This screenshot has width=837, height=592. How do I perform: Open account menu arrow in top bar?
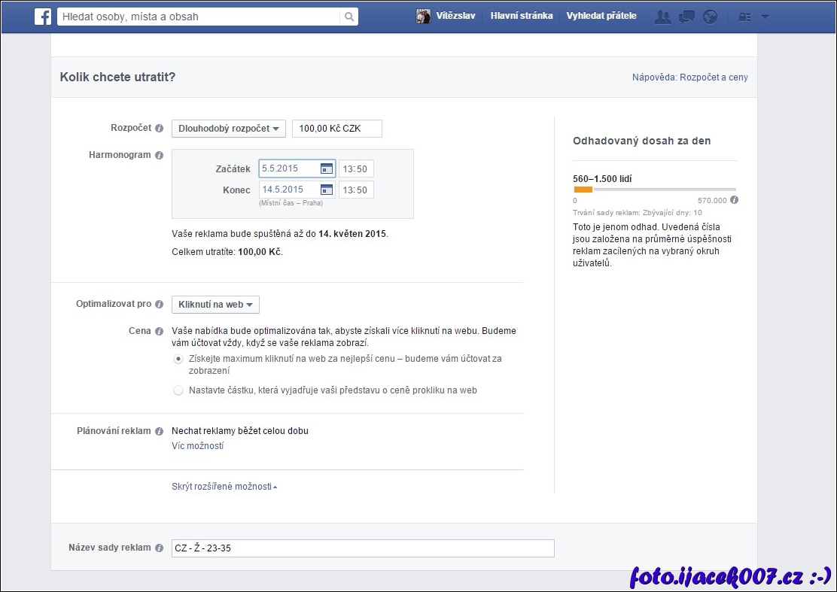(765, 17)
